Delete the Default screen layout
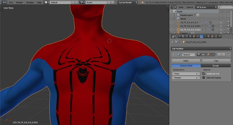233x125 pixels. [x=77, y=2]
